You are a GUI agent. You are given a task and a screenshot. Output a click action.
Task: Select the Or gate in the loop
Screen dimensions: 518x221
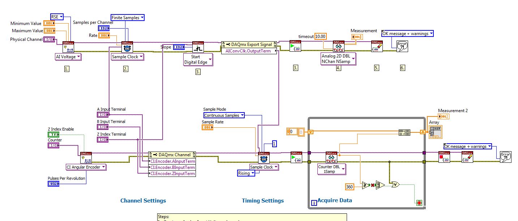(395, 184)
